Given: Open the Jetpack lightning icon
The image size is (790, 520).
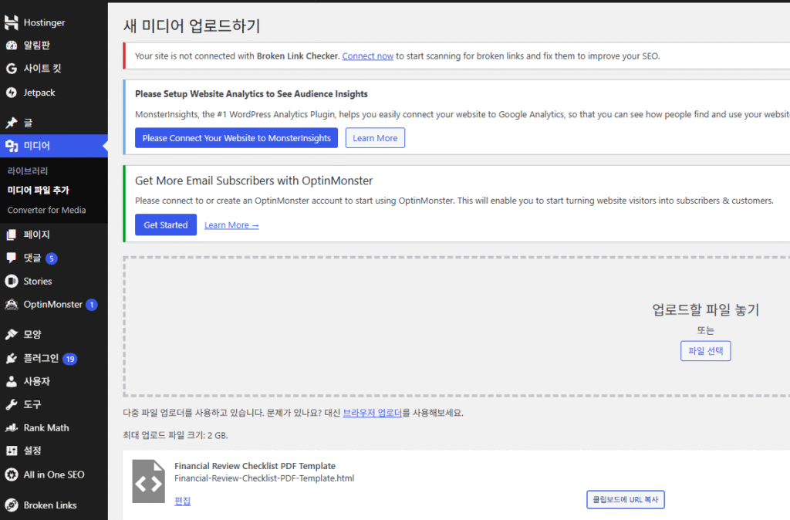Looking at the screenshot, I should [11, 93].
